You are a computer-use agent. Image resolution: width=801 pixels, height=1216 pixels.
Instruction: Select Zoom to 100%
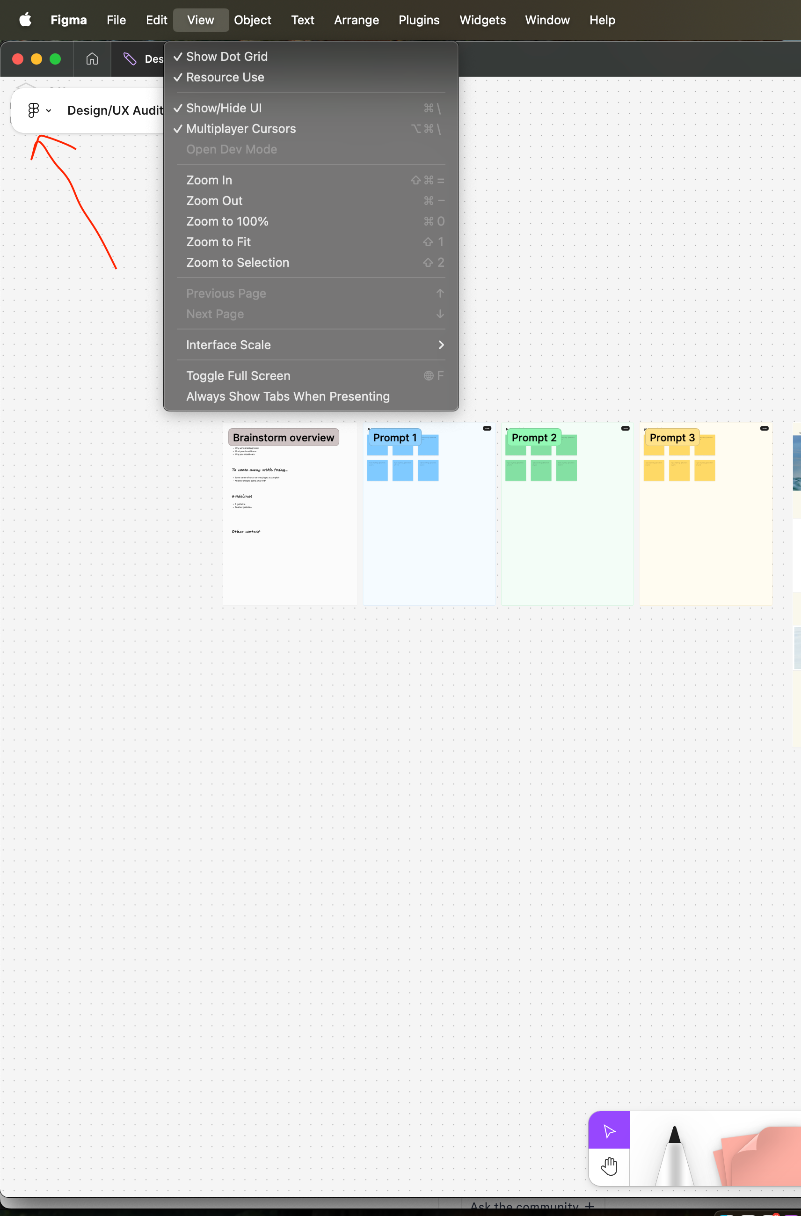point(311,221)
